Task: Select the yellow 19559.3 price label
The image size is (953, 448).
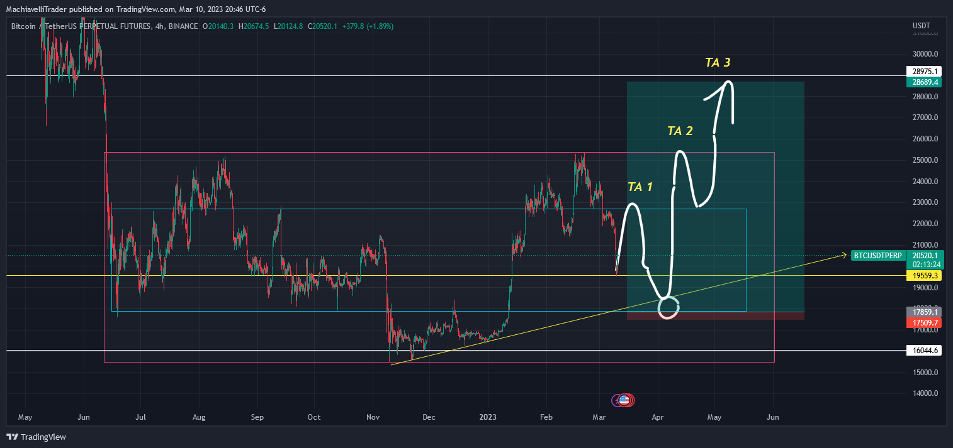Action: click(x=924, y=276)
